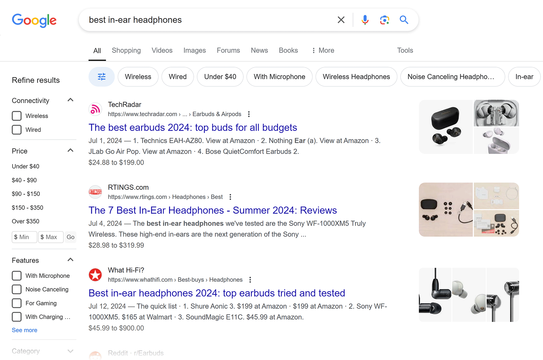The image size is (543, 360).
Task: Open the three-dot menu on the RTINGS result
Action: tap(230, 197)
